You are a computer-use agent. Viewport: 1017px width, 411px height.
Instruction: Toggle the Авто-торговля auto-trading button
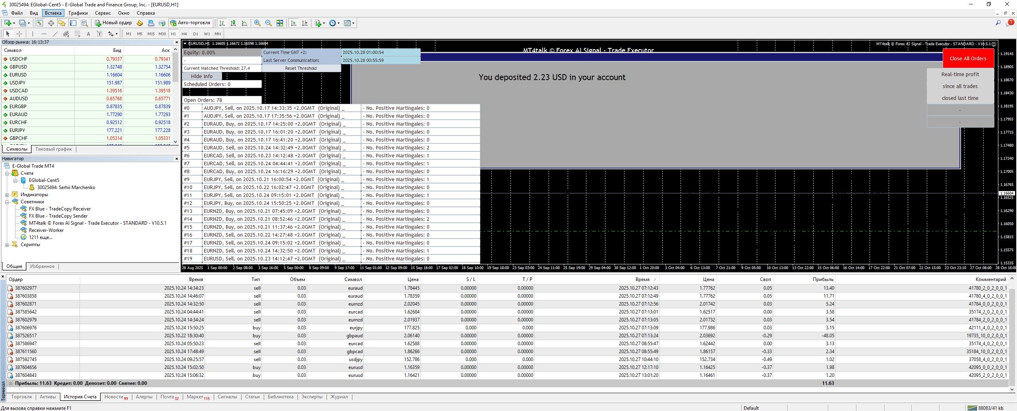(190, 23)
